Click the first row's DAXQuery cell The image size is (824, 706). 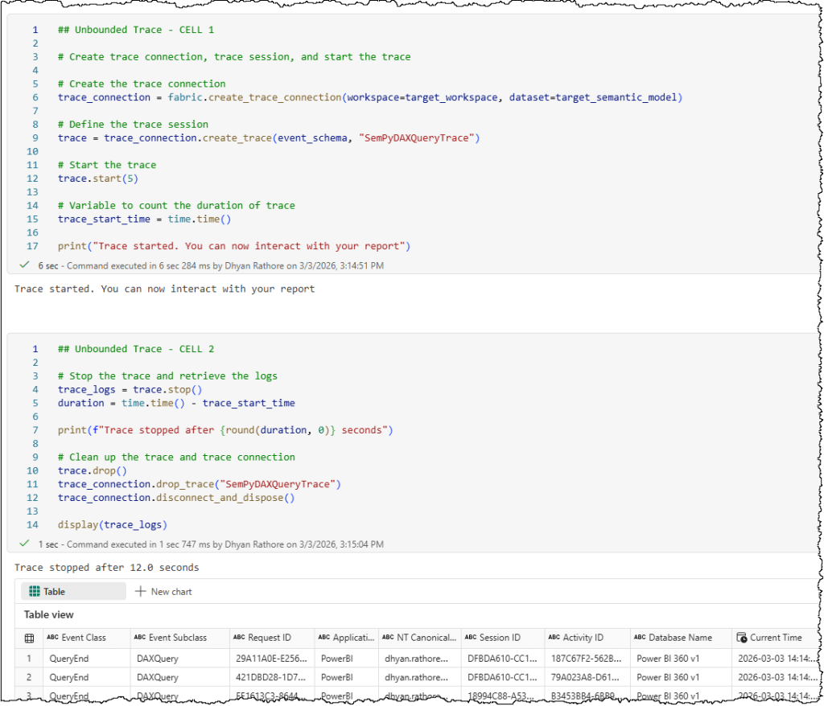157,659
